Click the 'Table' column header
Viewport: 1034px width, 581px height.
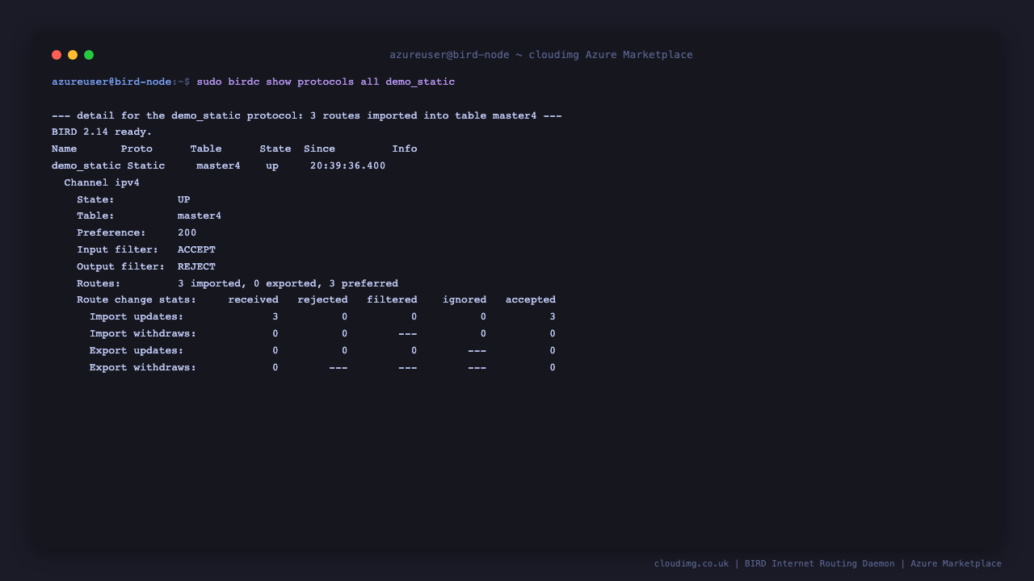pyautogui.click(x=206, y=148)
